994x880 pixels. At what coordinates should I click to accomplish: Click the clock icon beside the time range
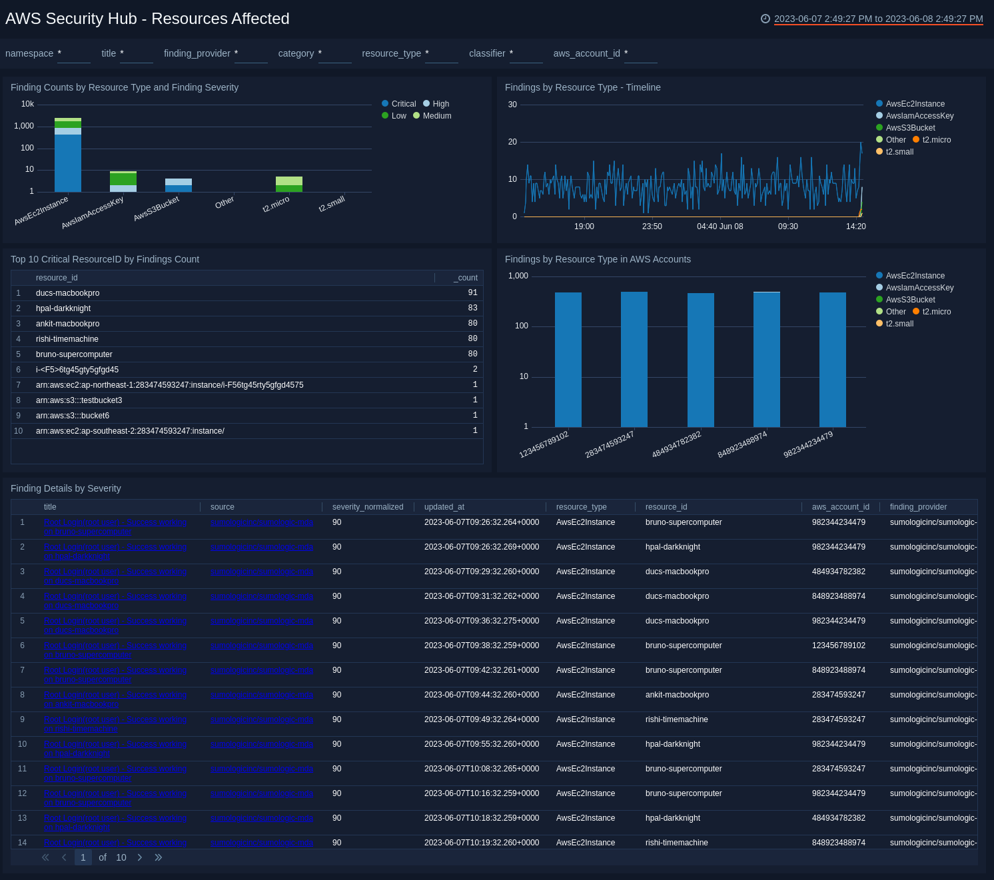[x=765, y=19]
